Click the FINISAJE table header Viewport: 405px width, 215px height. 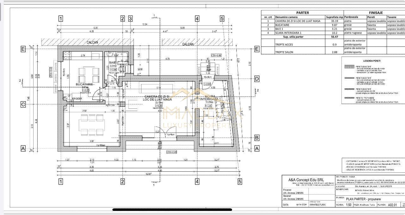[x=376, y=13]
